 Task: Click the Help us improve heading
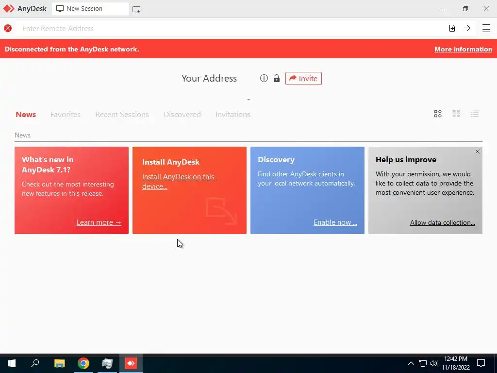pyautogui.click(x=406, y=159)
